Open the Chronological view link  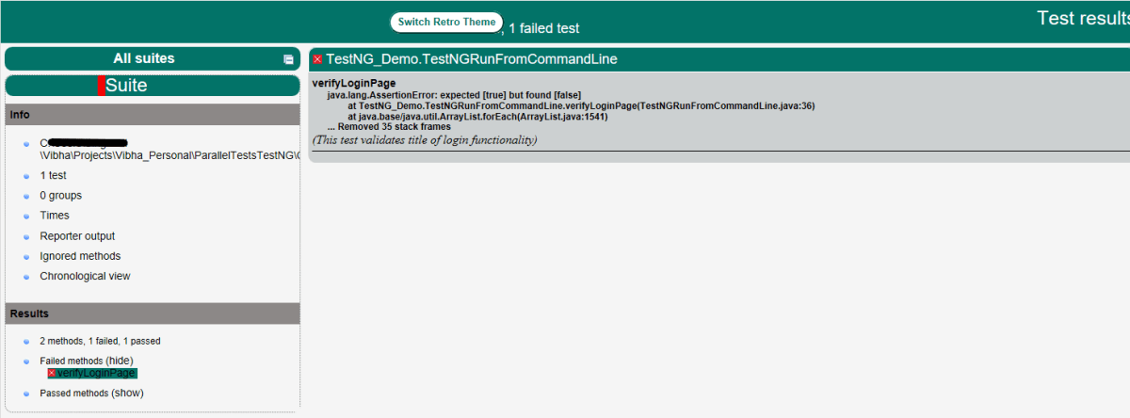tap(85, 276)
